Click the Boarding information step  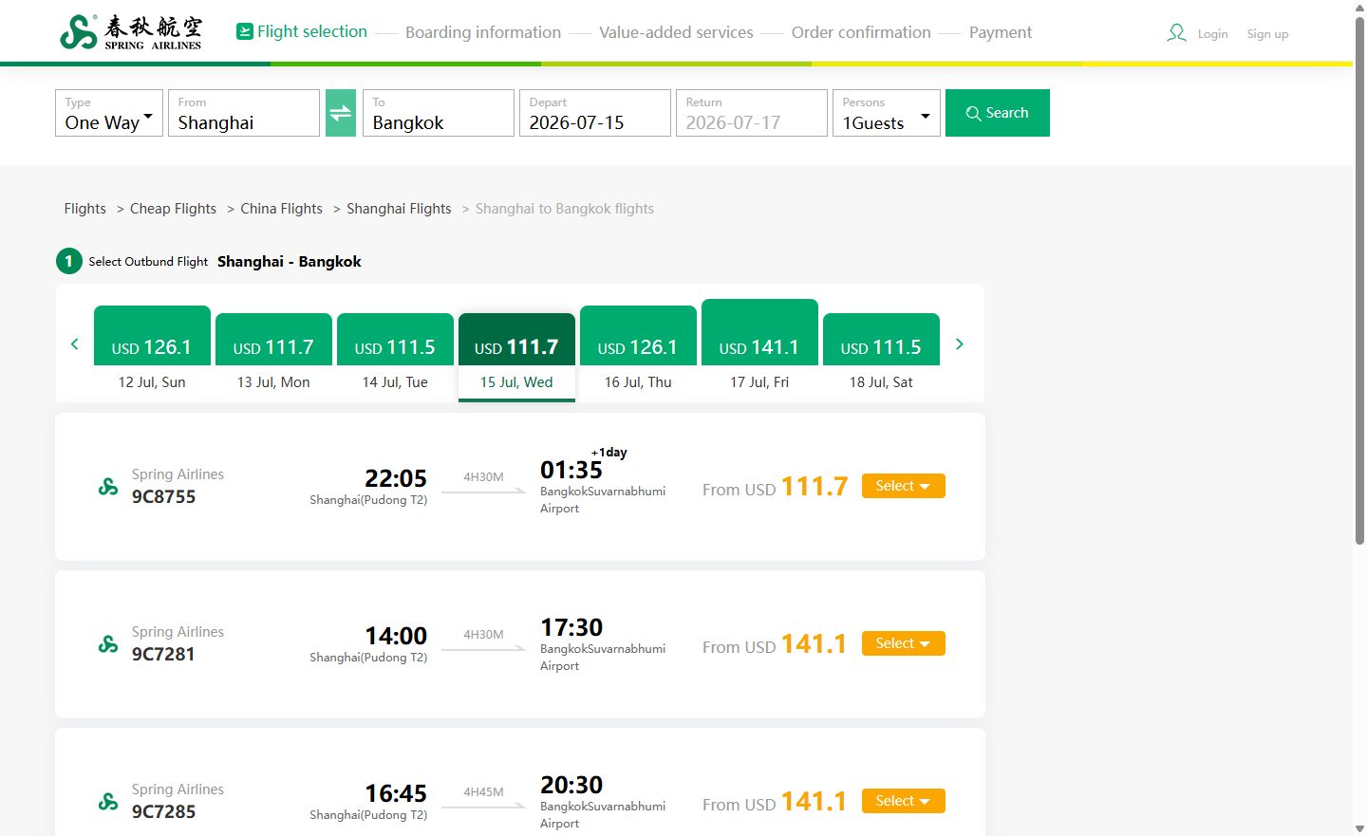(x=483, y=32)
